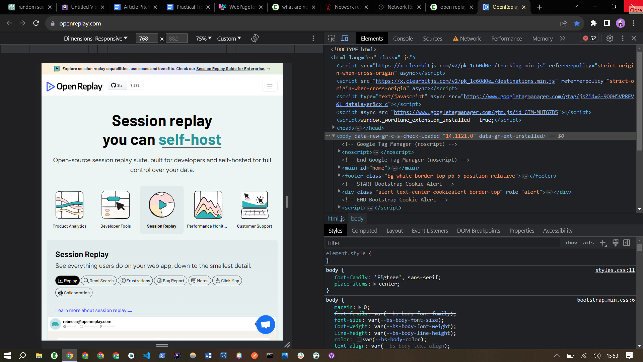The image size is (643, 362).
Task: Open bootstrap.min.css:6 source link
Action: coord(606,300)
